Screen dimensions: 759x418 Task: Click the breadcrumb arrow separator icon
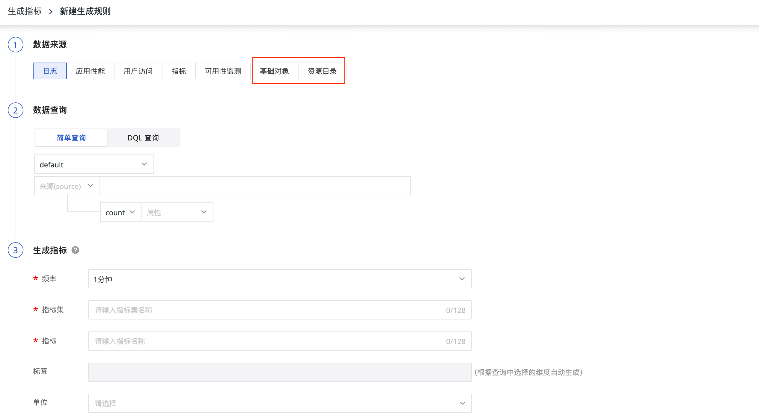[51, 11]
